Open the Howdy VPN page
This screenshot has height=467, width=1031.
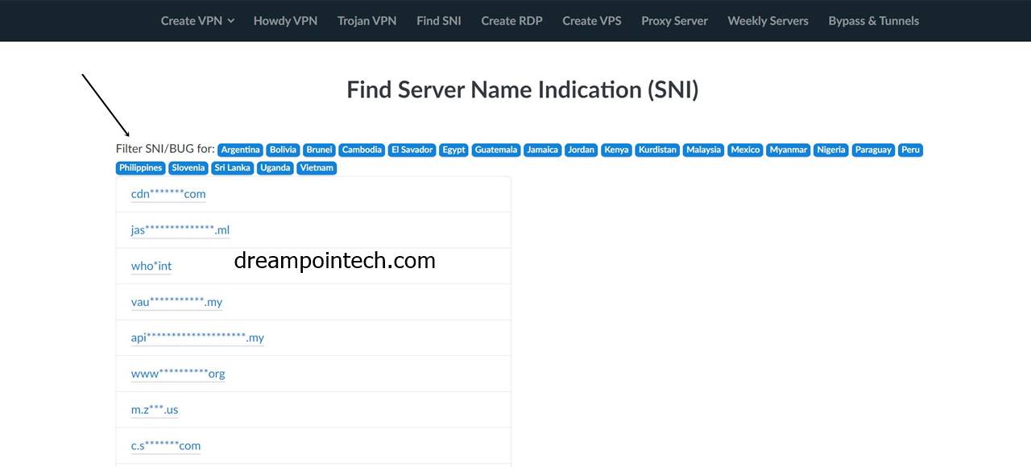tap(285, 21)
